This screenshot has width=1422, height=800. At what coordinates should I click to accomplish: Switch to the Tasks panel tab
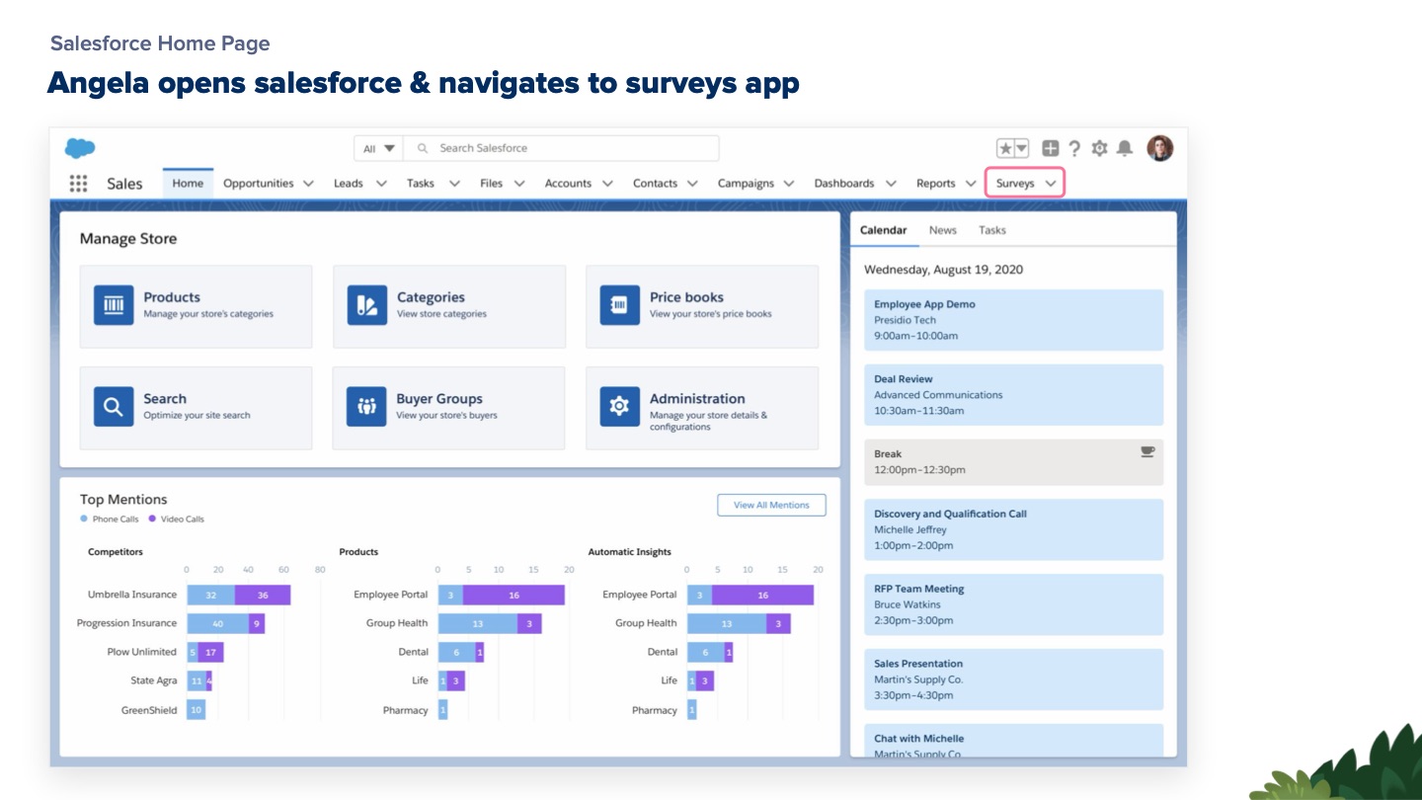click(992, 230)
